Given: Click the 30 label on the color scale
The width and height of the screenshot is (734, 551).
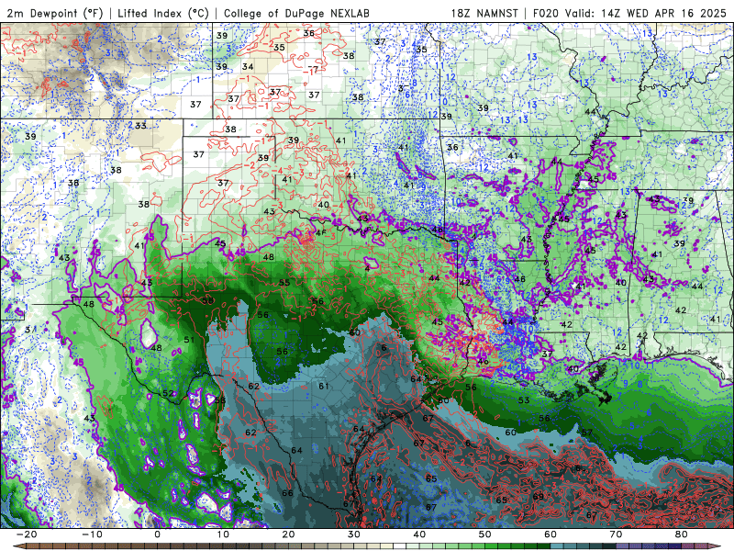Looking at the screenshot, I should pyautogui.click(x=354, y=534).
